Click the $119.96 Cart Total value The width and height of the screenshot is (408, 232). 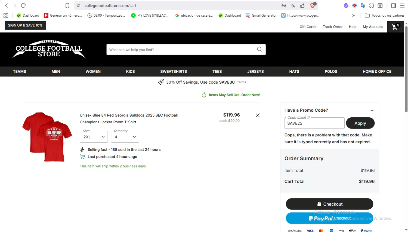coord(367,181)
